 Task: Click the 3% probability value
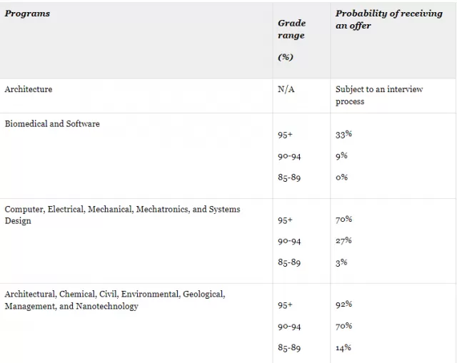[x=341, y=262]
